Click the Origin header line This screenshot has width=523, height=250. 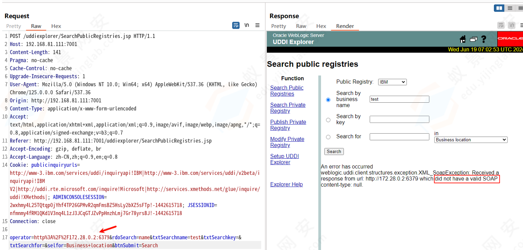(56, 101)
